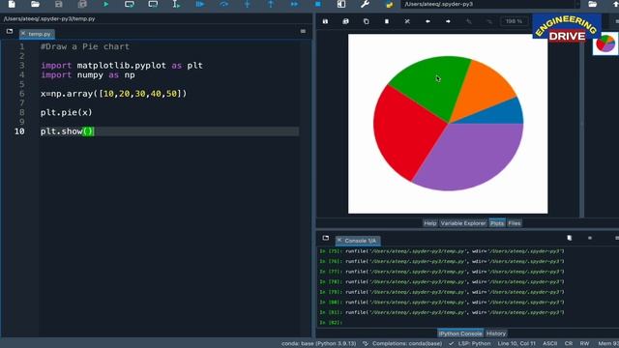Save all files toolbar icon

tap(82, 4)
